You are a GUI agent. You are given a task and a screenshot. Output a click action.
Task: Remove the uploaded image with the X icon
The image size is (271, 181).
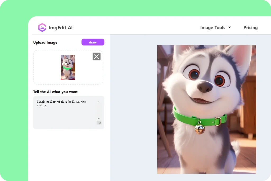click(96, 56)
